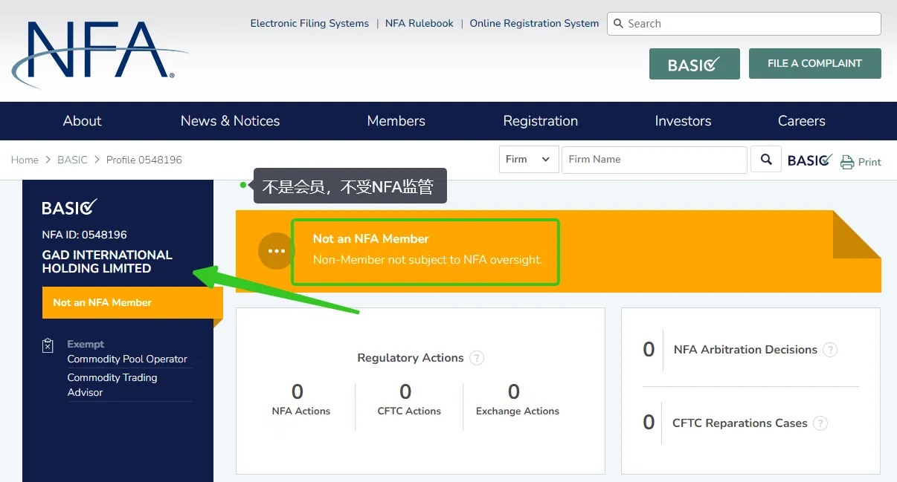Image resolution: width=897 pixels, height=482 pixels.
Task: Click the Firm Name input field
Action: pyautogui.click(x=654, y=160)
